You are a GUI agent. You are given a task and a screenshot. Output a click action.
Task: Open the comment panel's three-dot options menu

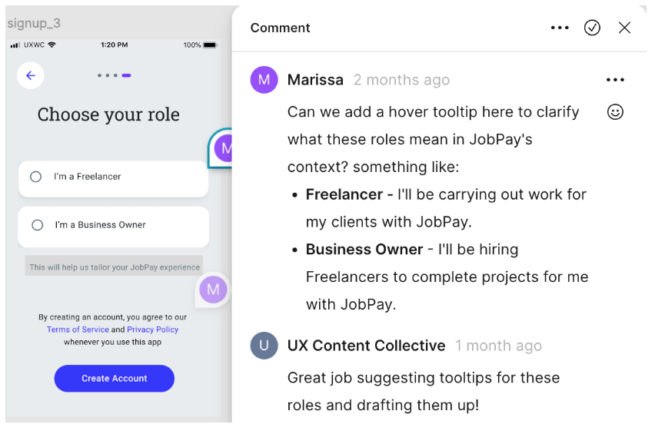(560, 28)
